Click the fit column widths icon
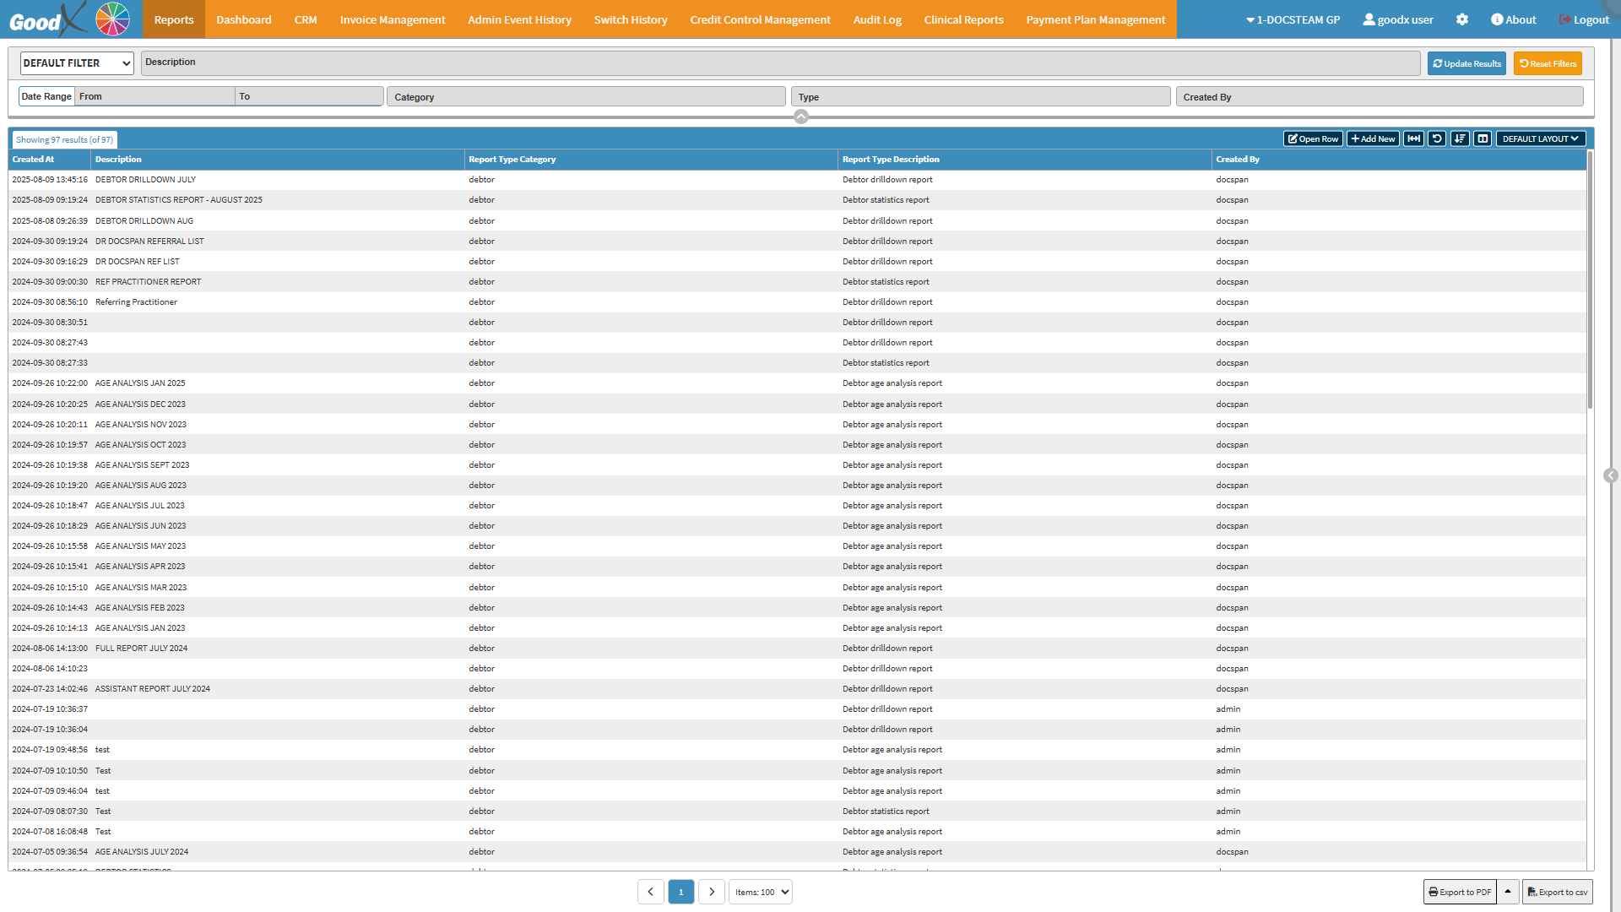The image size is (1621, 912). (1413, 138)
